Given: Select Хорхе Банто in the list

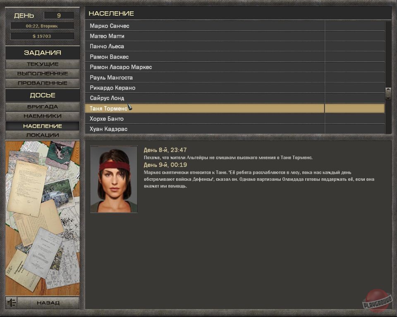Looking at the screenshot, I should (x=235, y=119).
